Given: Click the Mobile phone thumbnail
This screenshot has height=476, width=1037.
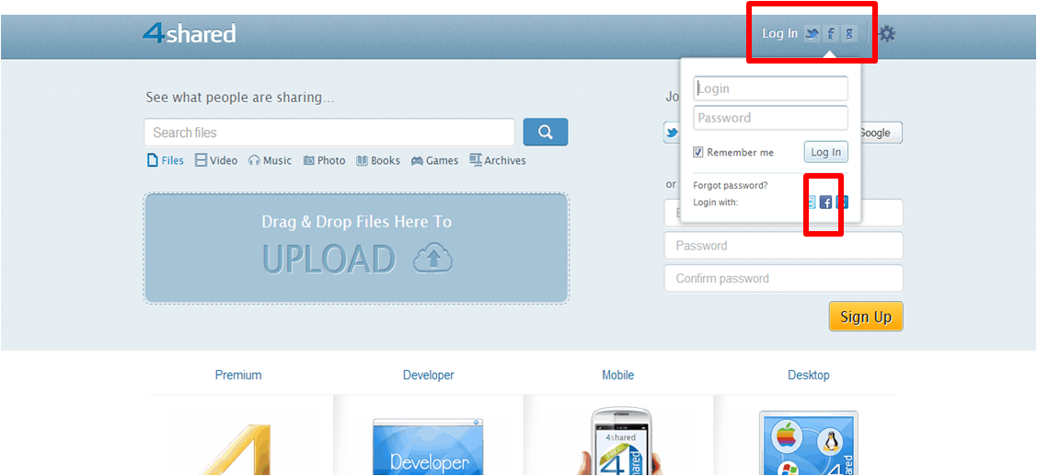Looking at the screenshot, I should point(618,442).
